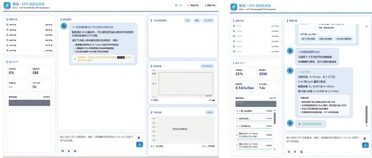The width and height of the screenshot is (372, 158).
Task: Click the image icon below left window input
Action: (62, 151)
